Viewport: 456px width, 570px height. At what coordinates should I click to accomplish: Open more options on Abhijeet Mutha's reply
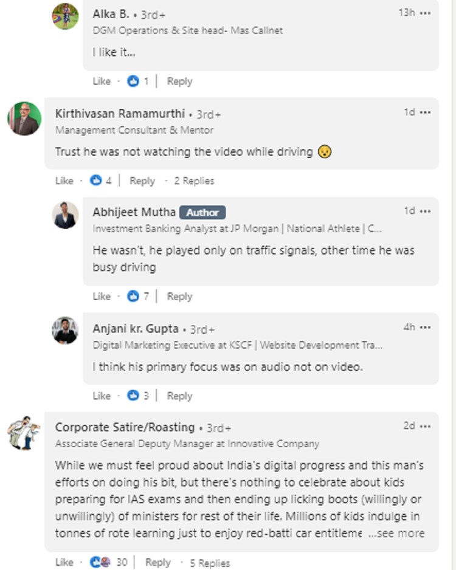(426, 211)
